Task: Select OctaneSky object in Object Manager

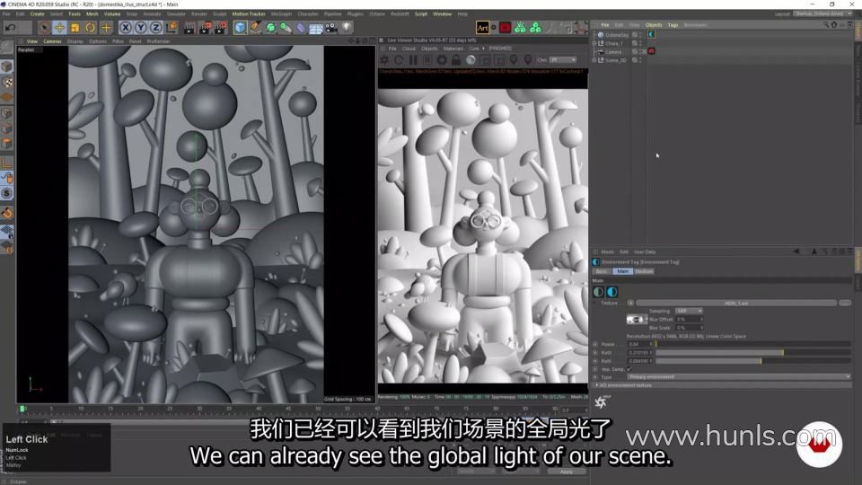Action: 616,35
